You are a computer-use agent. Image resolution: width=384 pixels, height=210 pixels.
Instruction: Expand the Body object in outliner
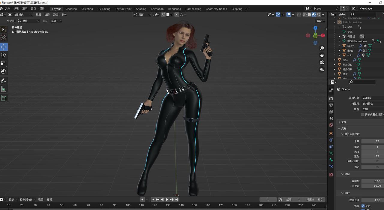[340, 46]
